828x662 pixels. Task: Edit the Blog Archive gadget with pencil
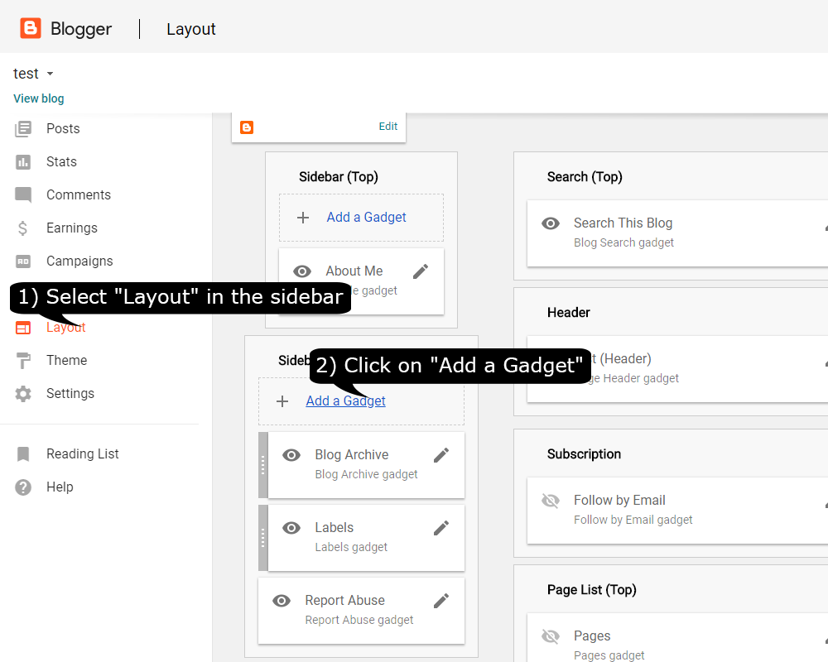[x=441, y=455]
